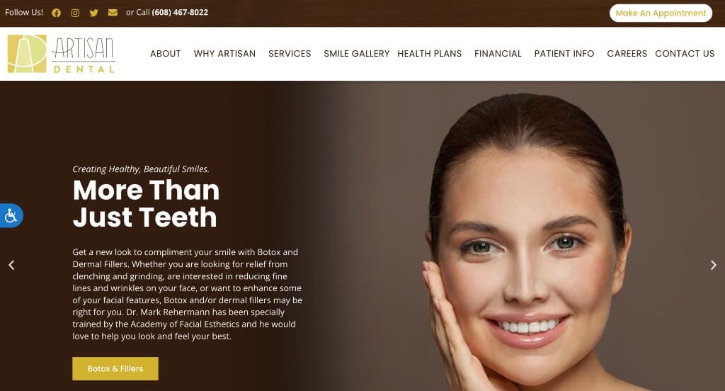This screenshot has height=391, width=725.
Task: Open the Contact Us page
Action: 685,54
